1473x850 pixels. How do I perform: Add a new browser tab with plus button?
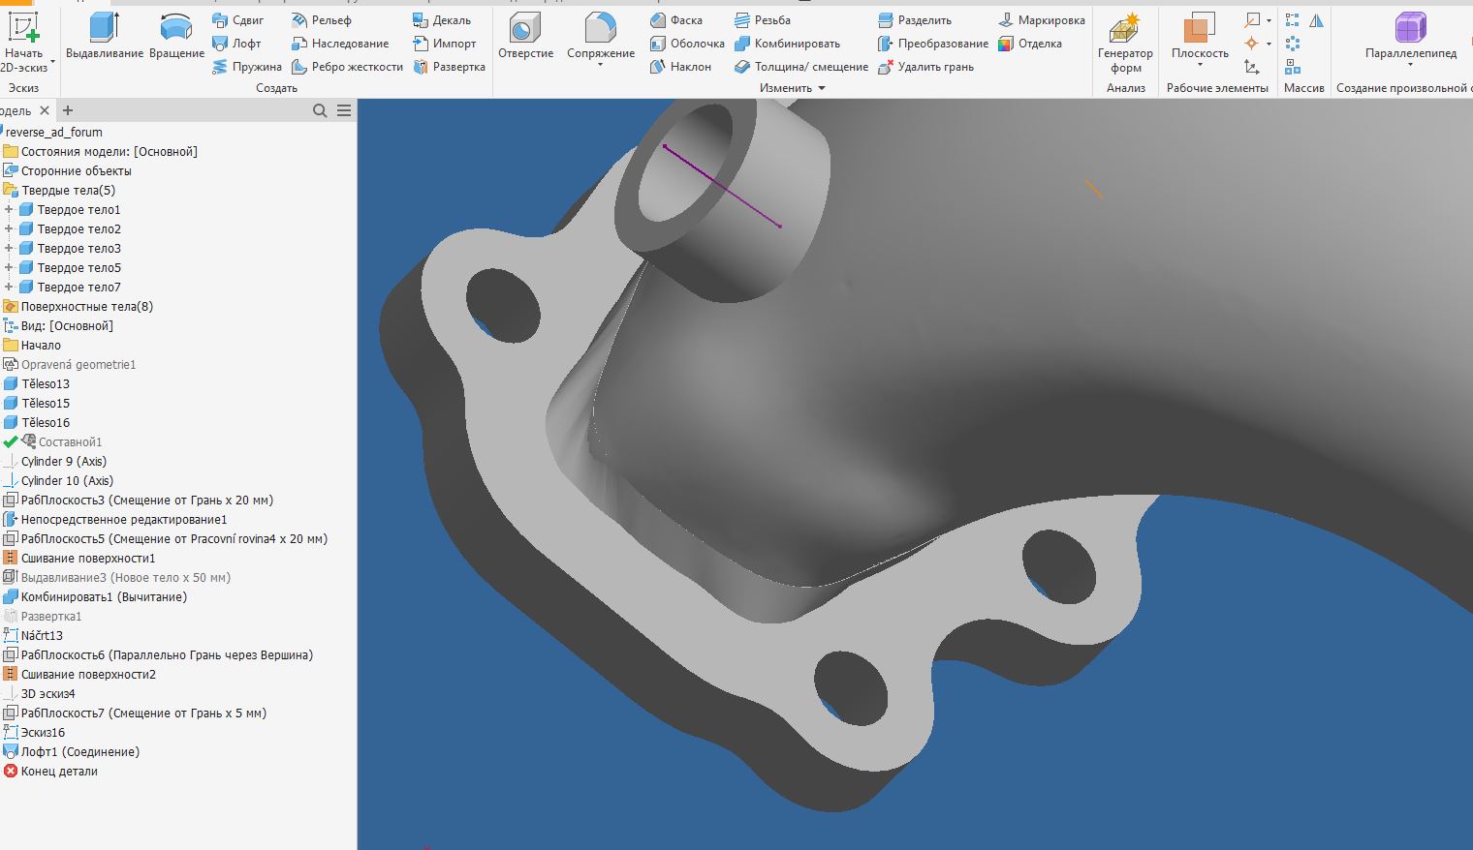point(67,110)
